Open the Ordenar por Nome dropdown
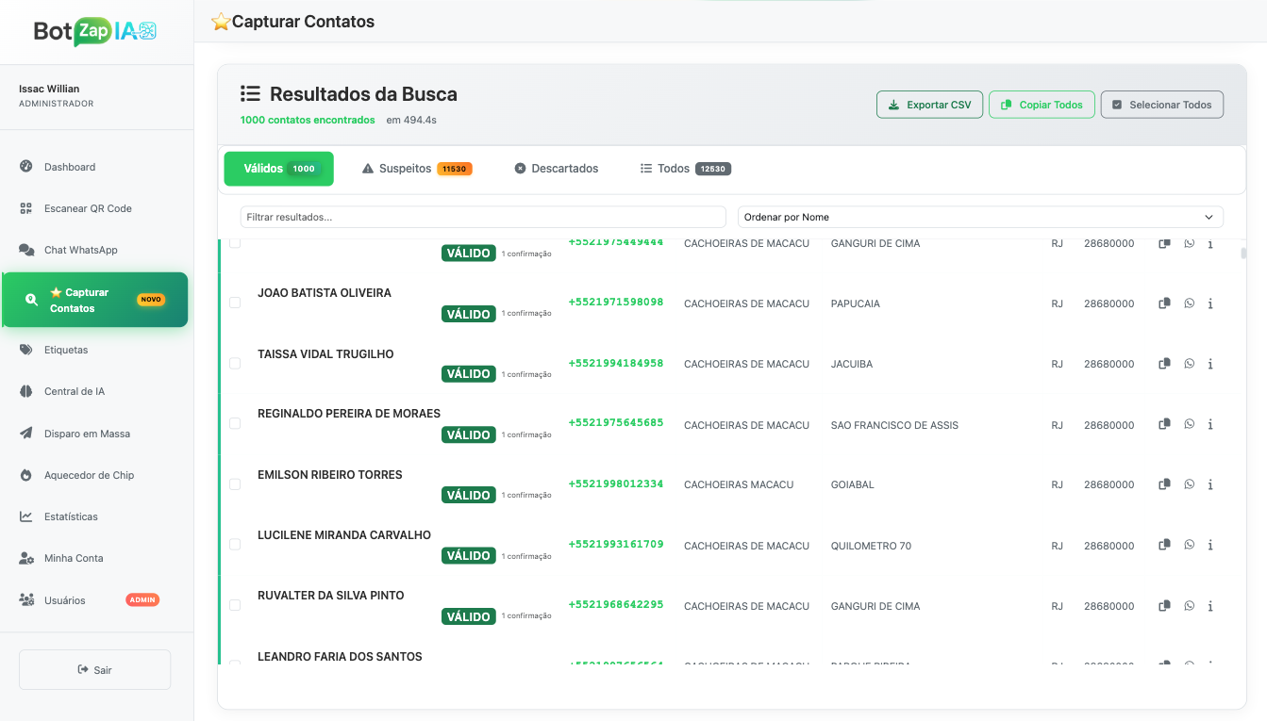Image resolution: width=1267 pixels, height=721 pixels. tap(979, 217)
